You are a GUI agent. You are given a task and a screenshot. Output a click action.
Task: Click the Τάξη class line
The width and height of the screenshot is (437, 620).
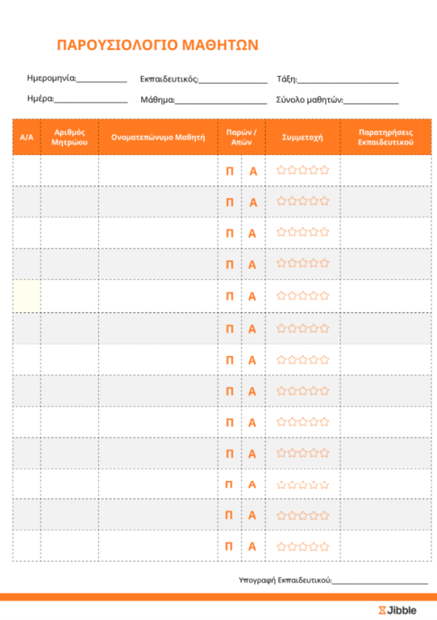348,80
